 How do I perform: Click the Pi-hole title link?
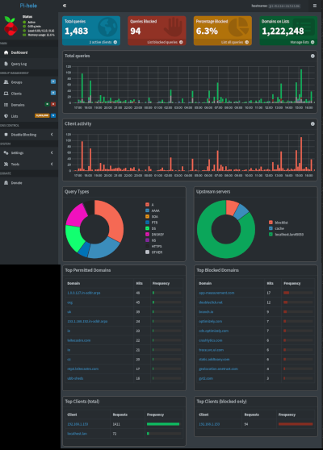pyautogui.click(x=28, y=6)
